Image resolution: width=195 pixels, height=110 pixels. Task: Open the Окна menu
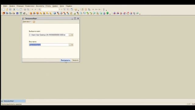tap(62, 6)
